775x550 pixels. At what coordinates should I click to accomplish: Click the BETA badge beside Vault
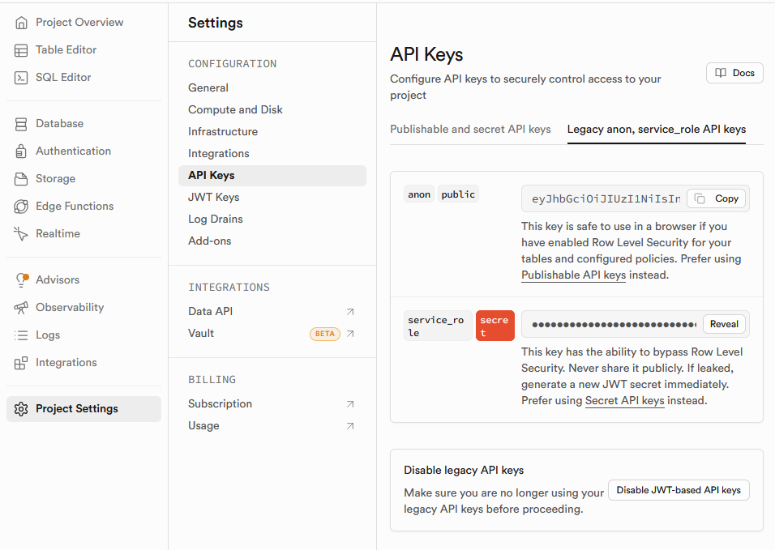(325, 334)
